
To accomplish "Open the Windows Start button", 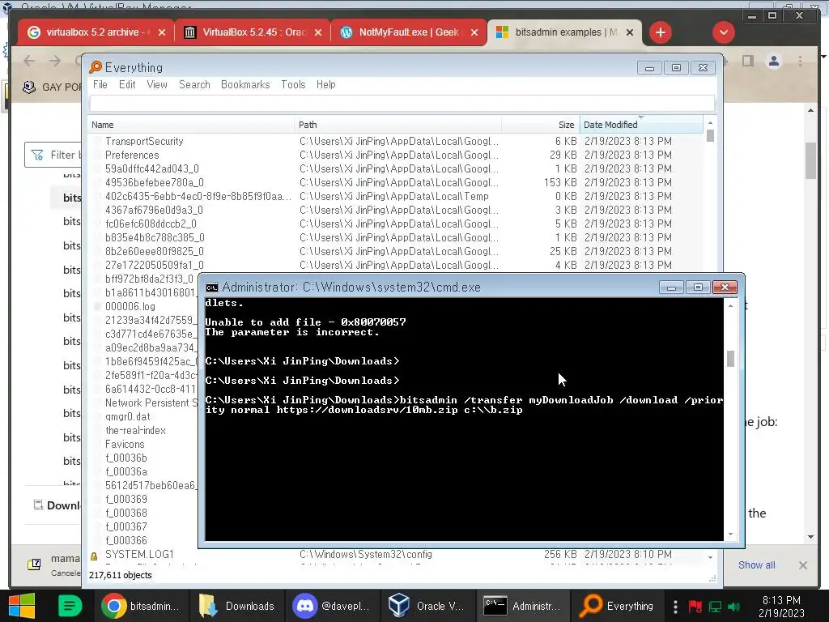I will pos(22,606).
